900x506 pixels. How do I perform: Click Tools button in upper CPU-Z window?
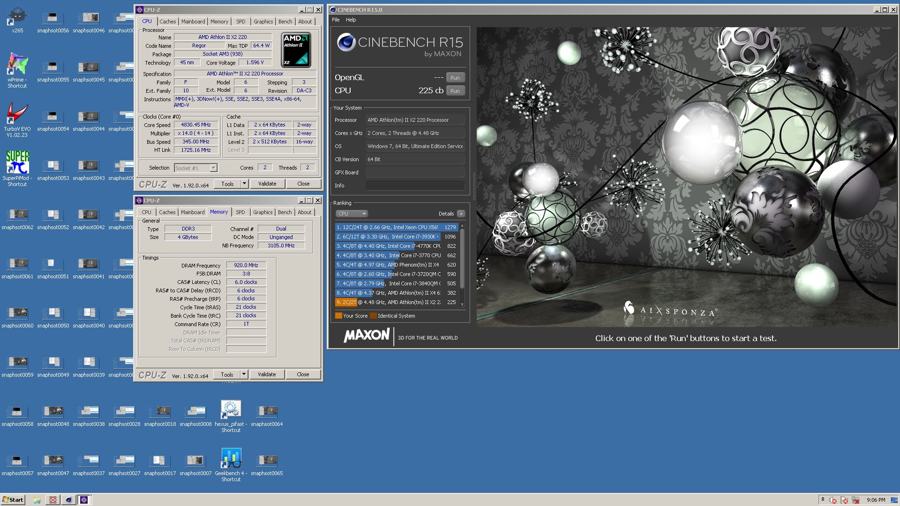227,184
